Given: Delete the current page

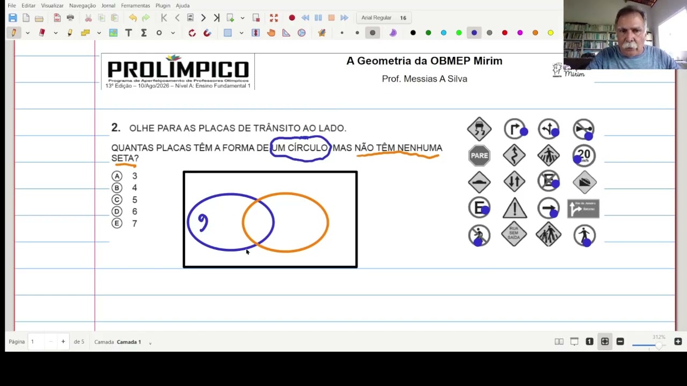Looking at the screenshot, I should click(x=256, y=18).
